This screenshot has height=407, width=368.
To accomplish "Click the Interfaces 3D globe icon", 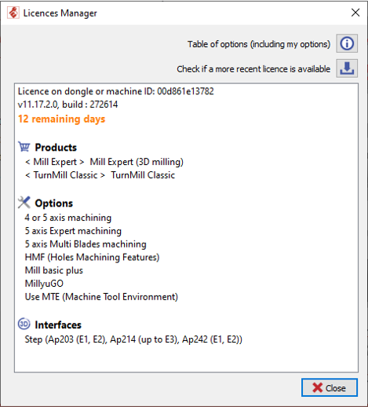I will click(x=24, y=324).
